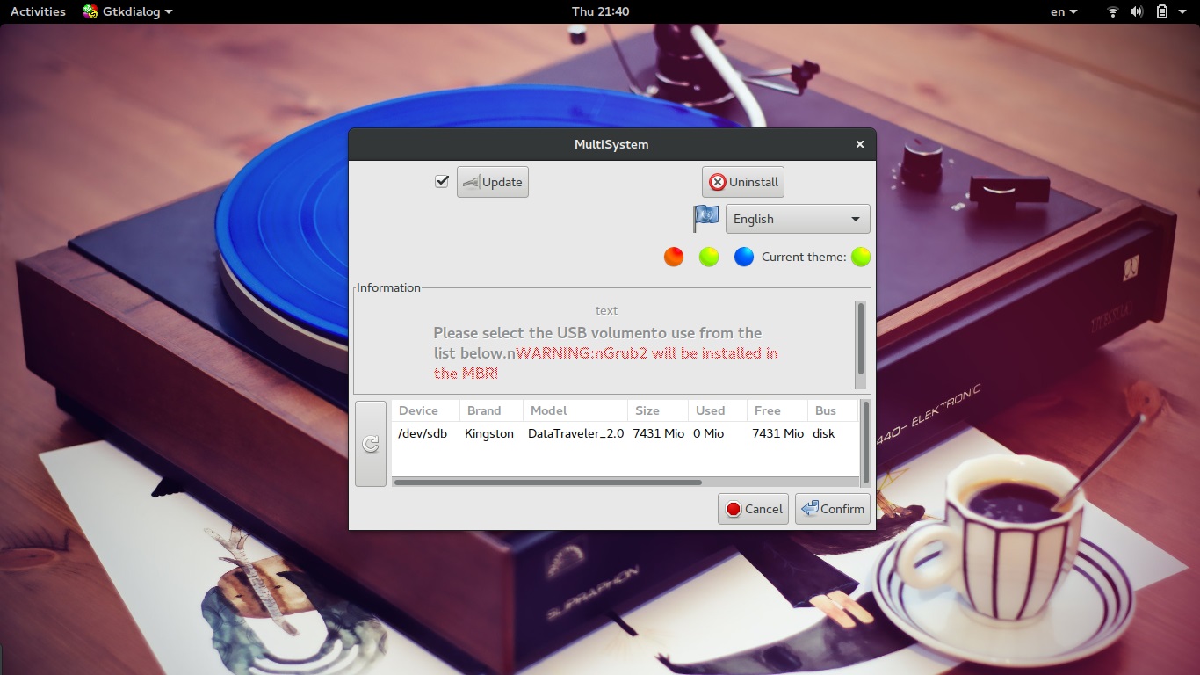Screen dimensions: 1200x675
Task: Toggle the checkbox beside Update
Action: click(x=442, y=182)
